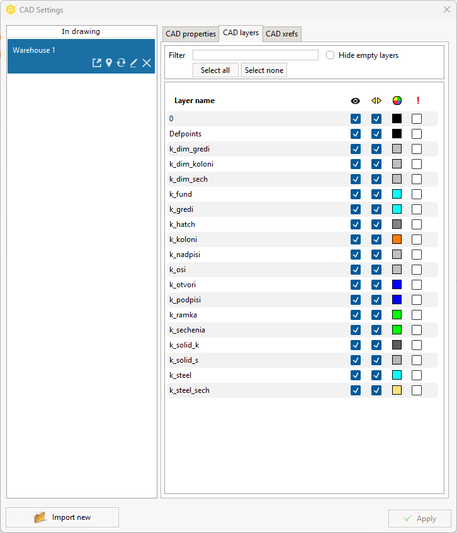This screenshot has width=457, height=533.
Task: Click the yellow double-arrow column header icon
Action: 376,101
